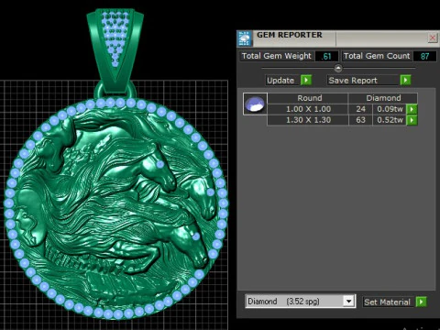Click the Total Gem Weight value .61

pos(326,56)
